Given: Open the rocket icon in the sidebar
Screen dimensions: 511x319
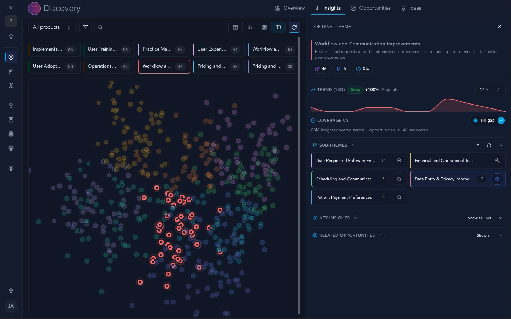Looking at the screenshot, I should [x=11, y=71].
